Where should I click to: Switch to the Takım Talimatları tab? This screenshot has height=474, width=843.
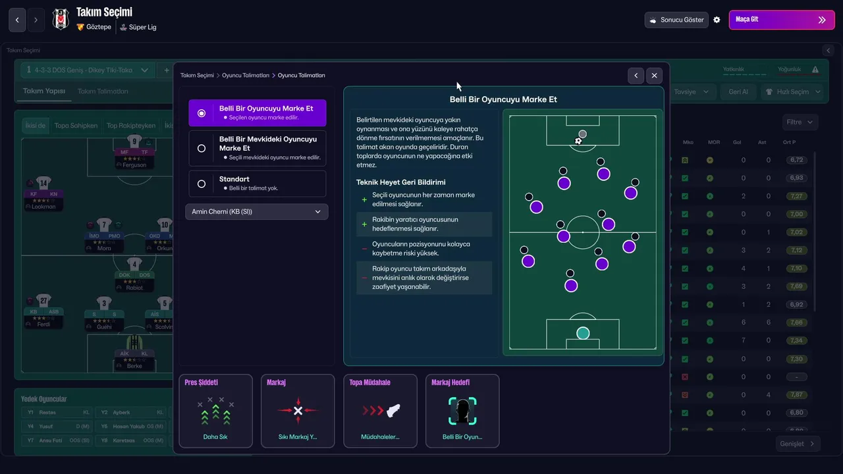pyautogui.click(x=103, y=91)
